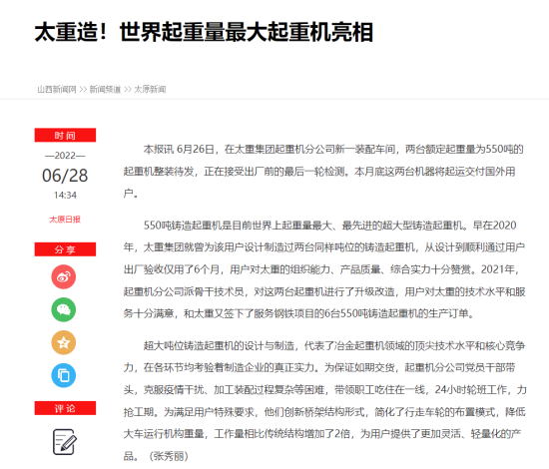Share article via Weibo icon
The image size is (549, 469).
[x=63, y=276]
